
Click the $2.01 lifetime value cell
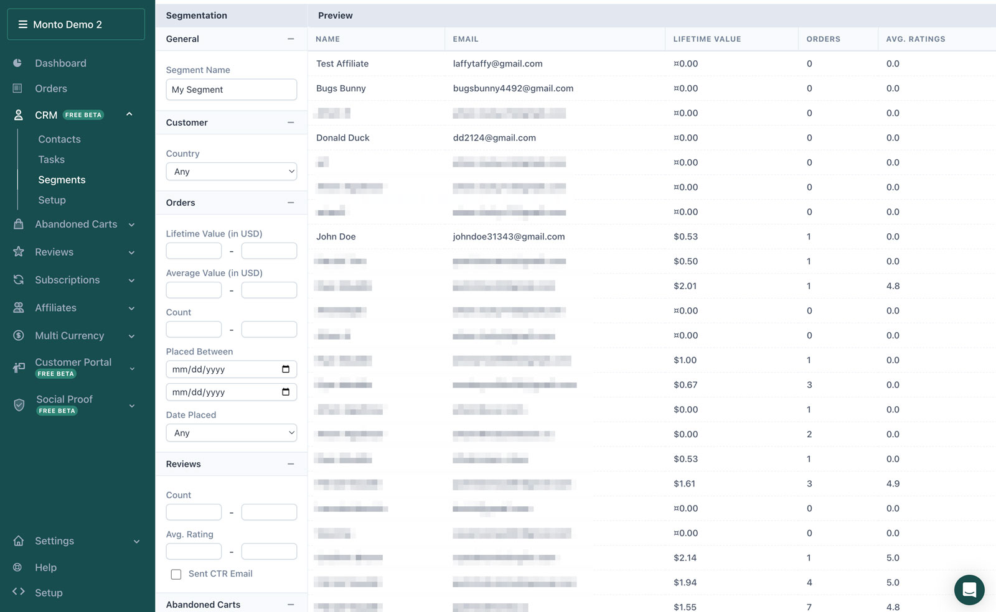(685, 286)
